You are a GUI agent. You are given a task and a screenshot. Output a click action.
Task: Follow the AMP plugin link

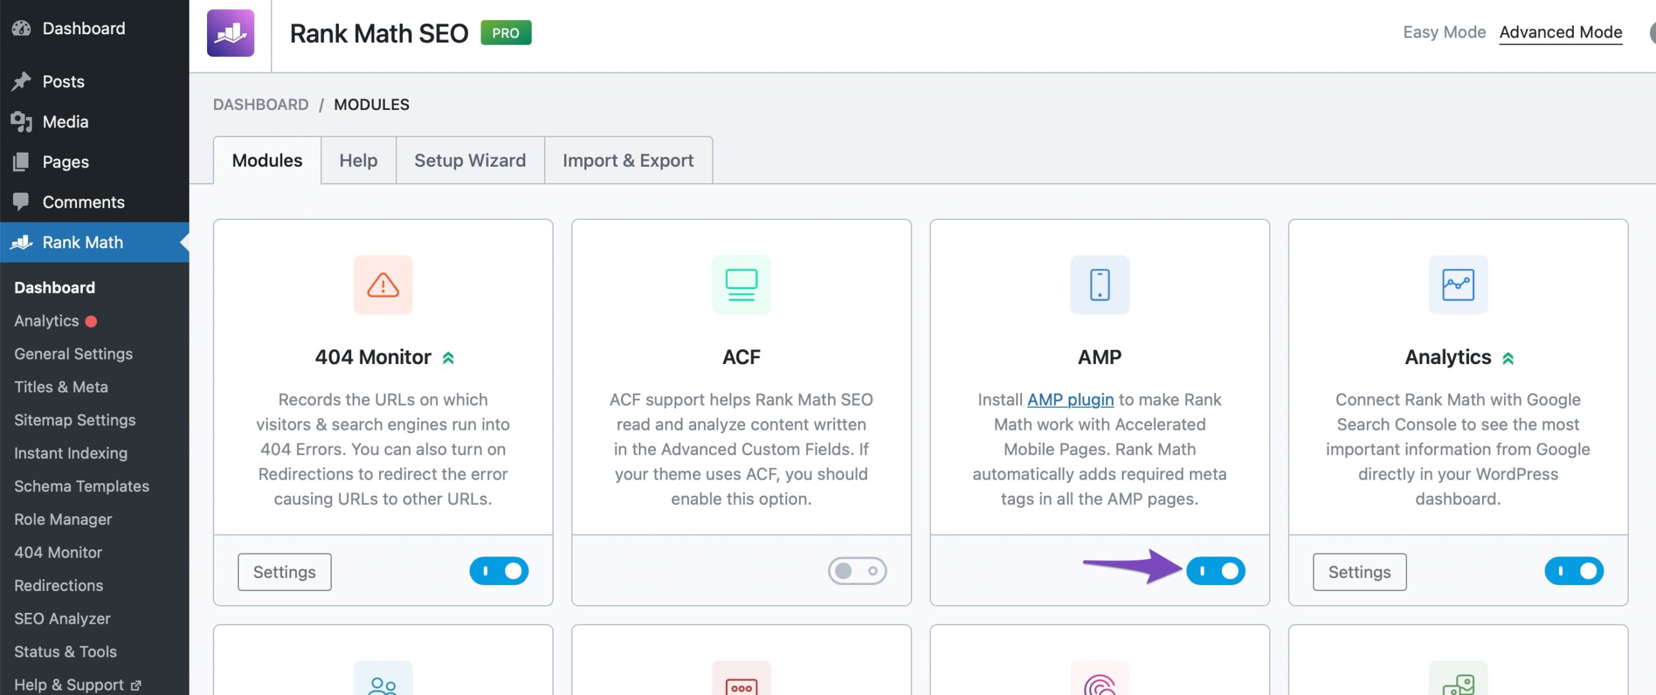point(1070,400)
